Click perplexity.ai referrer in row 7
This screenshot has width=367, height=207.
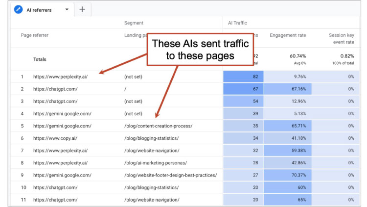point(60,151)
